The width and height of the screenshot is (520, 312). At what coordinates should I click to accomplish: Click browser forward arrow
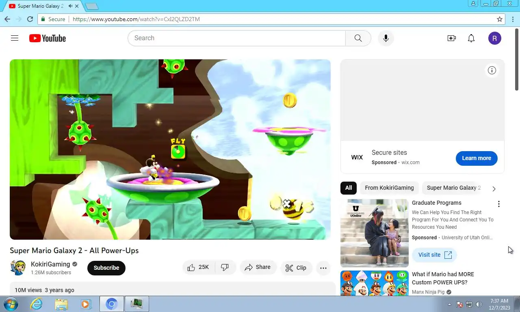click(19, 19)
